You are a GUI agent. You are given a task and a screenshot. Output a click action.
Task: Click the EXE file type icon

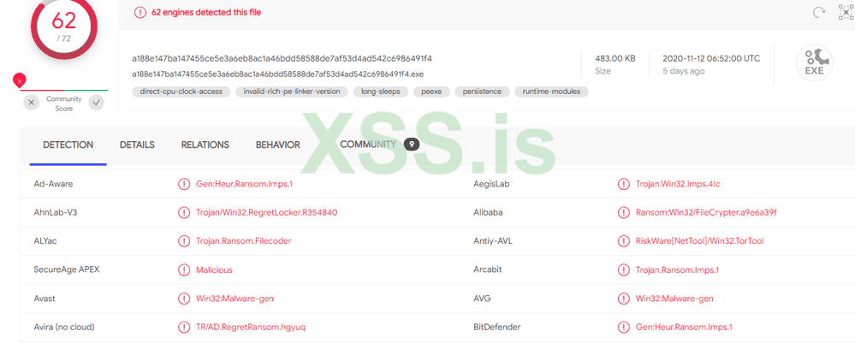point(814,63)
